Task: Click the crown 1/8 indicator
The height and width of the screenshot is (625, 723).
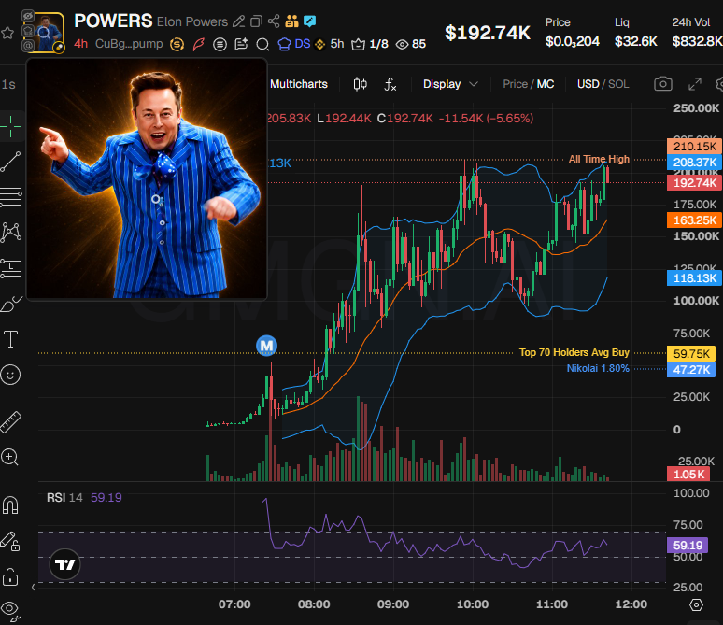Action: tap(370, 44)
